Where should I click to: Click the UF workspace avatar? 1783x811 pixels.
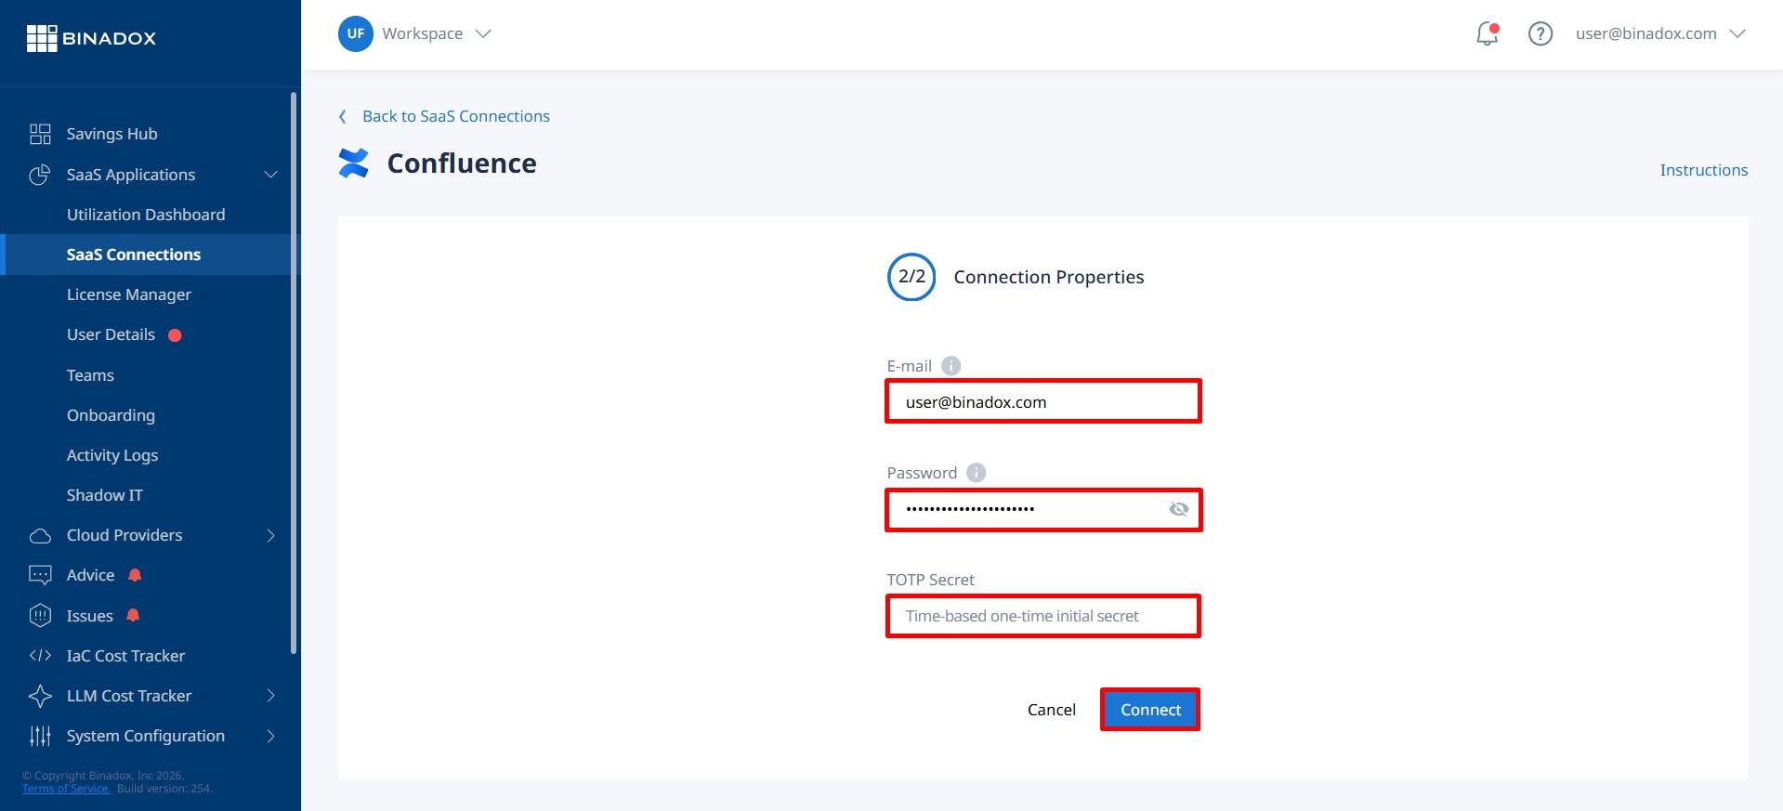[x=355, y=33]
